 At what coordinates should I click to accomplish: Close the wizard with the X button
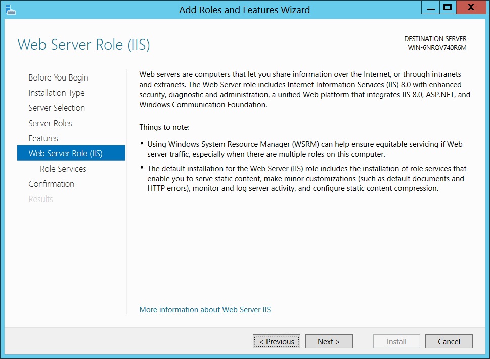[471, 7]
